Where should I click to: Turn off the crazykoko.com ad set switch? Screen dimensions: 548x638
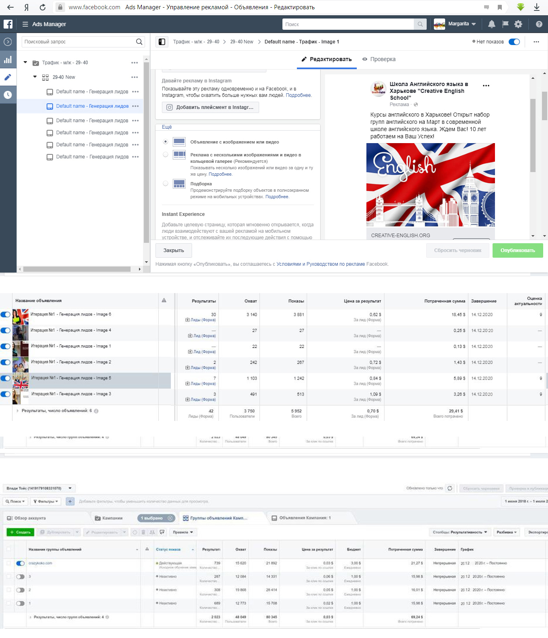pyautogui.click(x=20, y=563)
